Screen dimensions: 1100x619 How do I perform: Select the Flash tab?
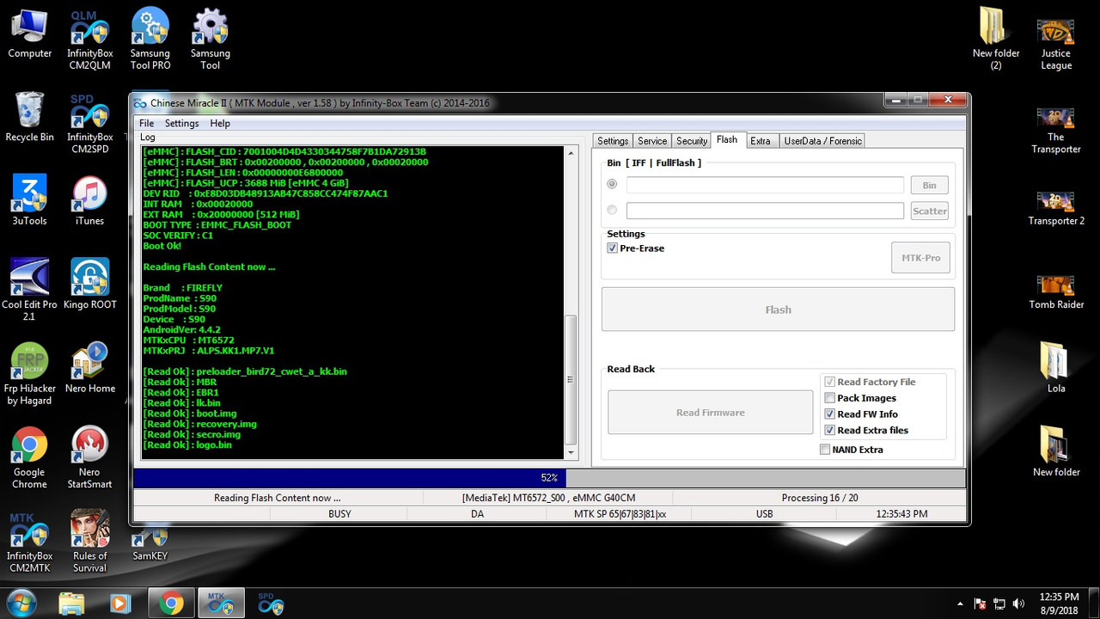point(727,140)
